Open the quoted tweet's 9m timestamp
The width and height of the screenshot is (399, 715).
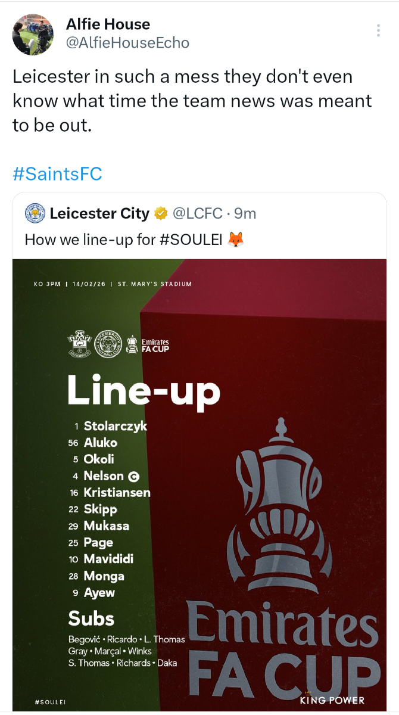(245, 213)
